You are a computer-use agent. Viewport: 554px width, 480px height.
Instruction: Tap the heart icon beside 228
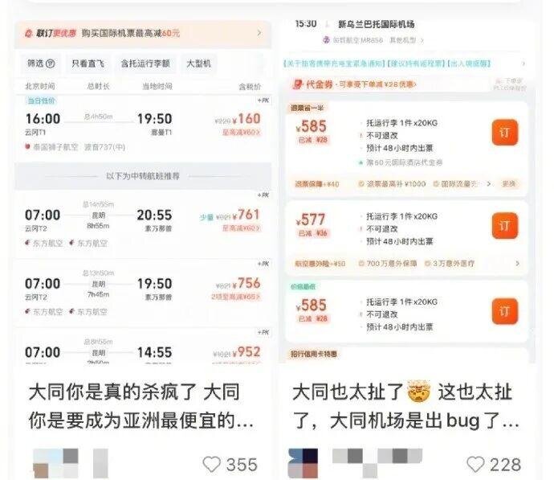pyautogui.click(x=475, y=464)
